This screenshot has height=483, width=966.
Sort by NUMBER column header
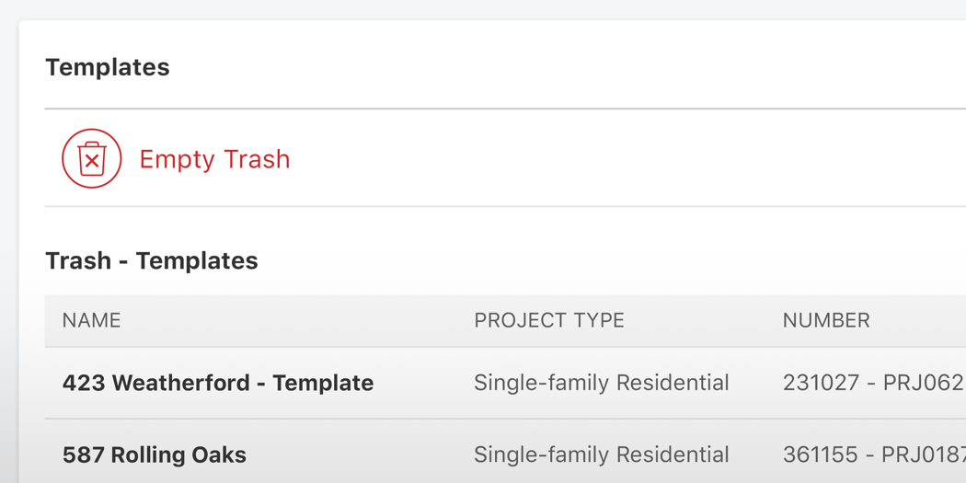(x=825, y=320)
